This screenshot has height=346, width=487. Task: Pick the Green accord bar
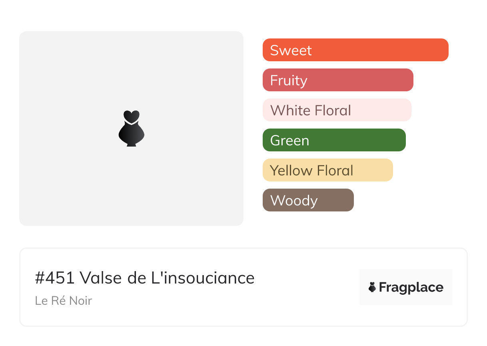click(334, 140)
